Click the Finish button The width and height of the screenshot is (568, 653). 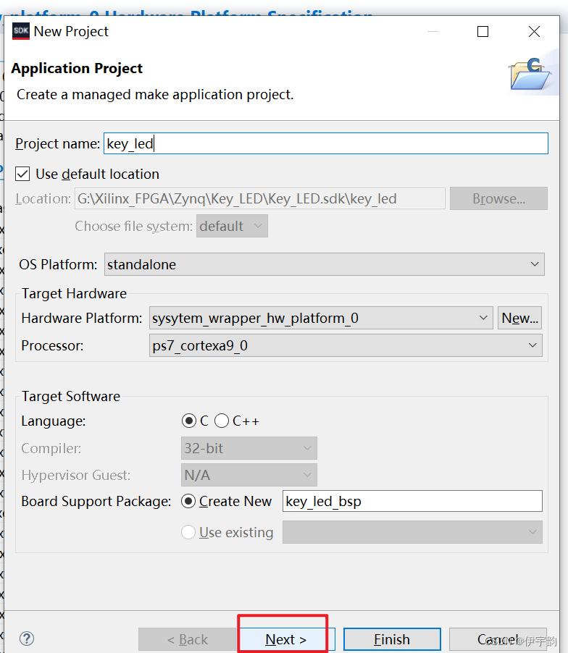pos(392,639)
